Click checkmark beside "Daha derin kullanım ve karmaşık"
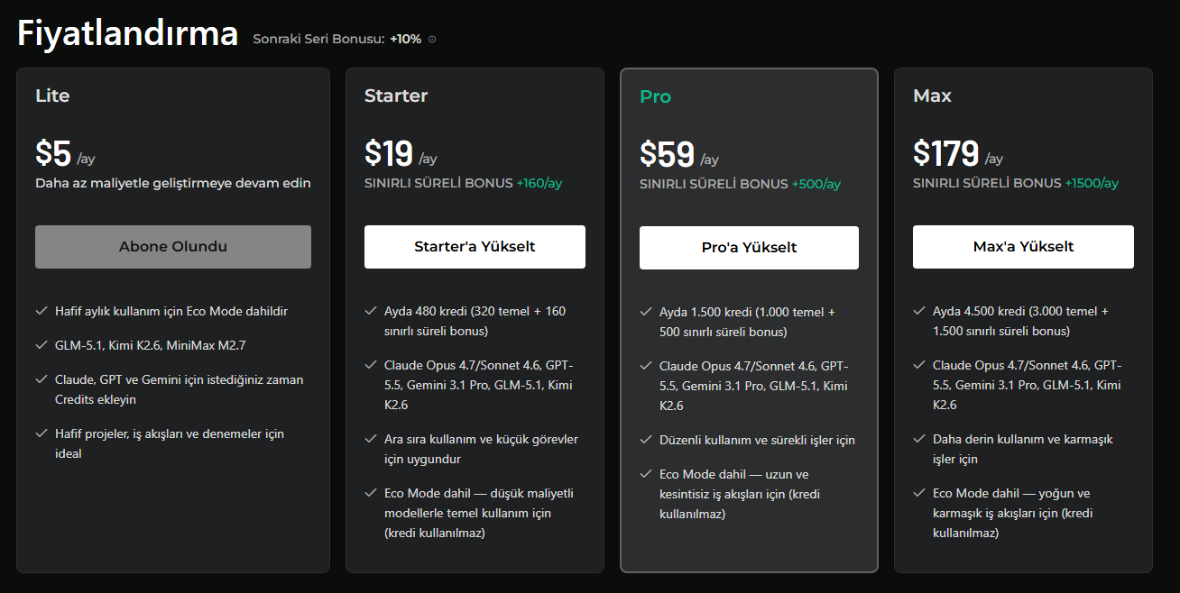This screenshot has width=1180, height=593. click(x=919, y=439)
